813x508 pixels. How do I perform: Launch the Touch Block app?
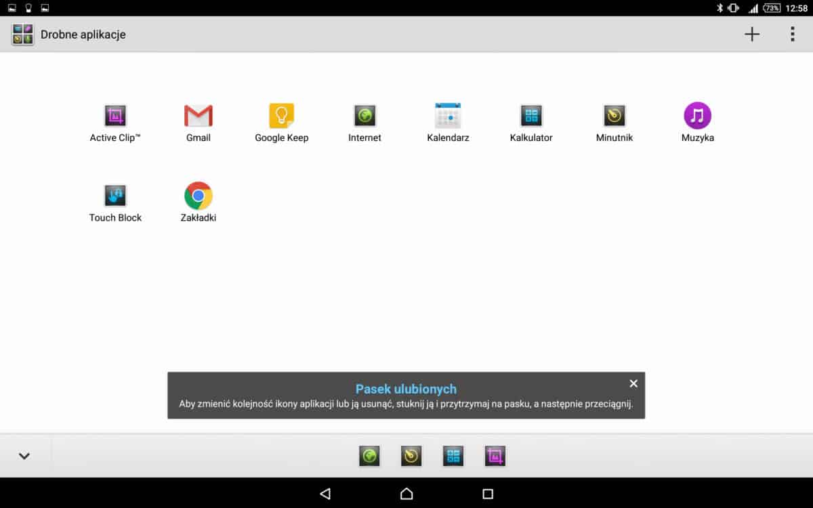[115, 196]
